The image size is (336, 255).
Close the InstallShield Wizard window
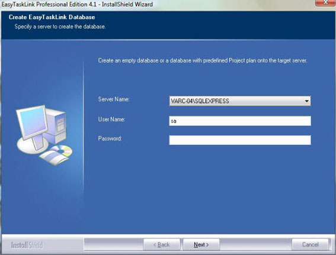pos(325,2)
